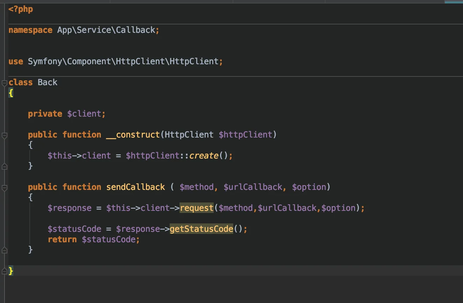This screenshot has width=463, height=303.
Task: Click fold-end marker beside the class closing brace
Action: (4, 271)
